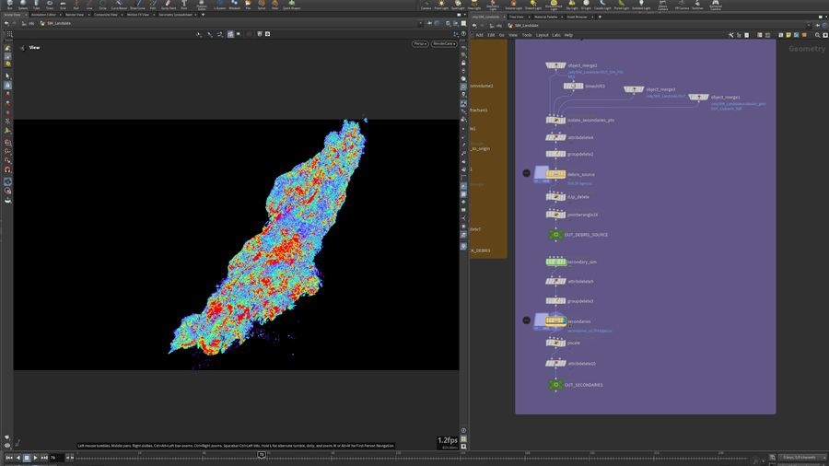Add a Volume Light from shelf

coord(513,6)
